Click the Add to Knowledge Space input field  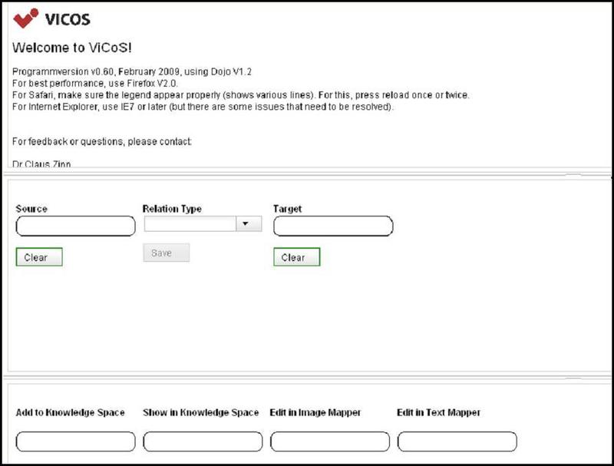[x=75, y=441]
